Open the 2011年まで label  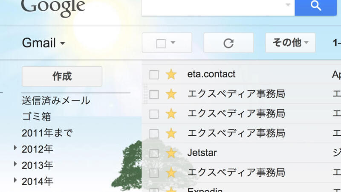click(47, 133)
